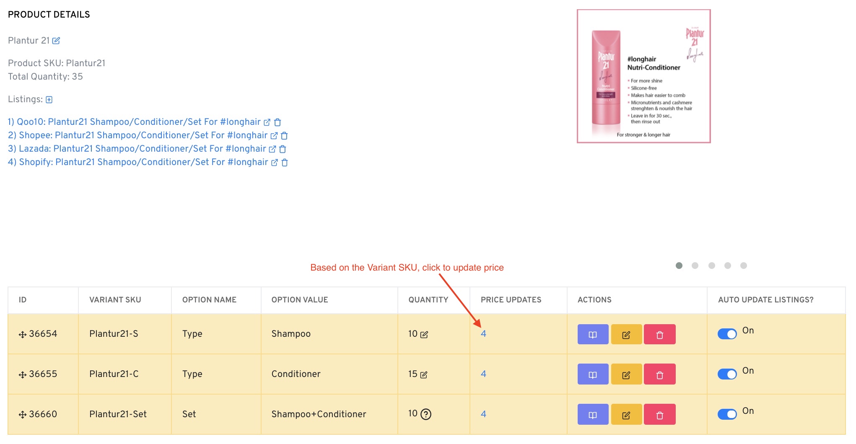Switch off auto update for Plantur21-Set

727,414
